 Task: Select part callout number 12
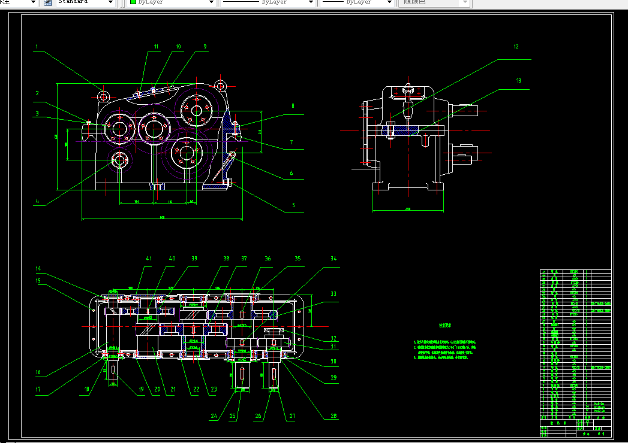(516, 47)
